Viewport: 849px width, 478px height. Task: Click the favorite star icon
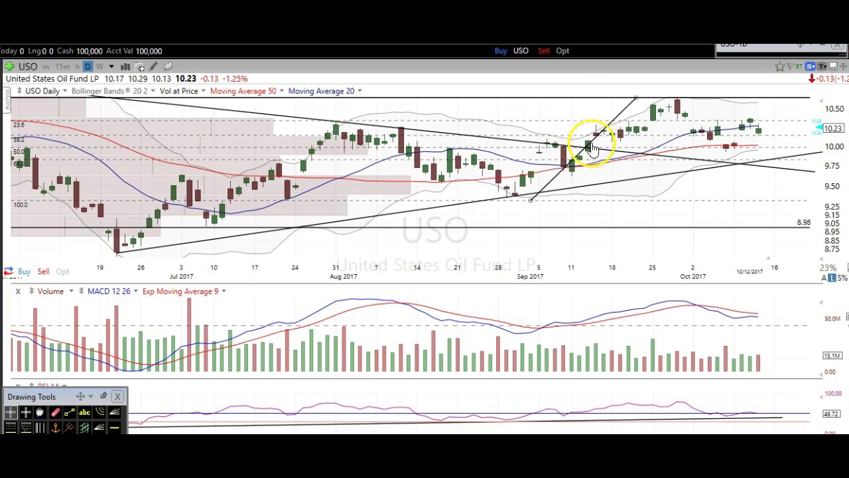click(780, 66)
